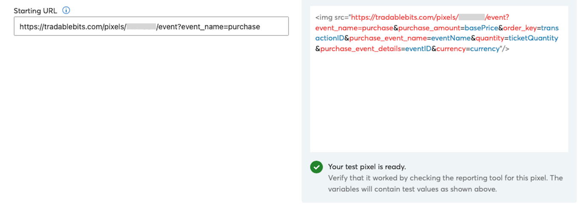The width and height of the screenshot is (585, 209).
Task: Click the basePrice variable in the snippet
Action: click(x=481, y=28)
